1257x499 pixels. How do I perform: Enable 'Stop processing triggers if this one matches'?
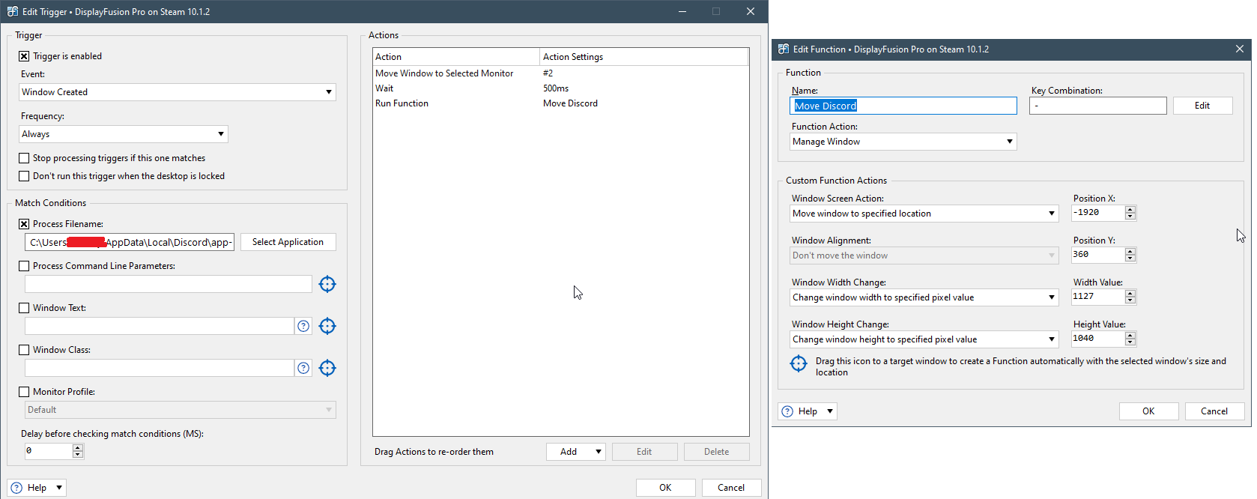coord(24,158)
